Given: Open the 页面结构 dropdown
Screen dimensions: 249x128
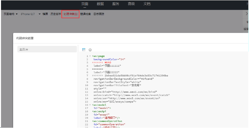Looking at the screenshot, I should pos(10,14).
